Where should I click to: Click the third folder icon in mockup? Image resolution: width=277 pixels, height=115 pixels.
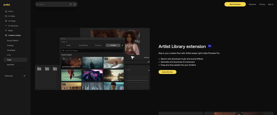tap(55, 69)
